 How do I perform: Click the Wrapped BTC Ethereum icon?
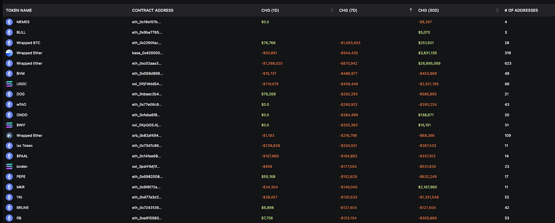(9, 43)
